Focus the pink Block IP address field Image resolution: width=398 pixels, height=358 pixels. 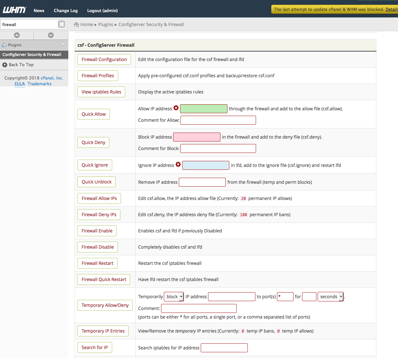tap(197, 137)
